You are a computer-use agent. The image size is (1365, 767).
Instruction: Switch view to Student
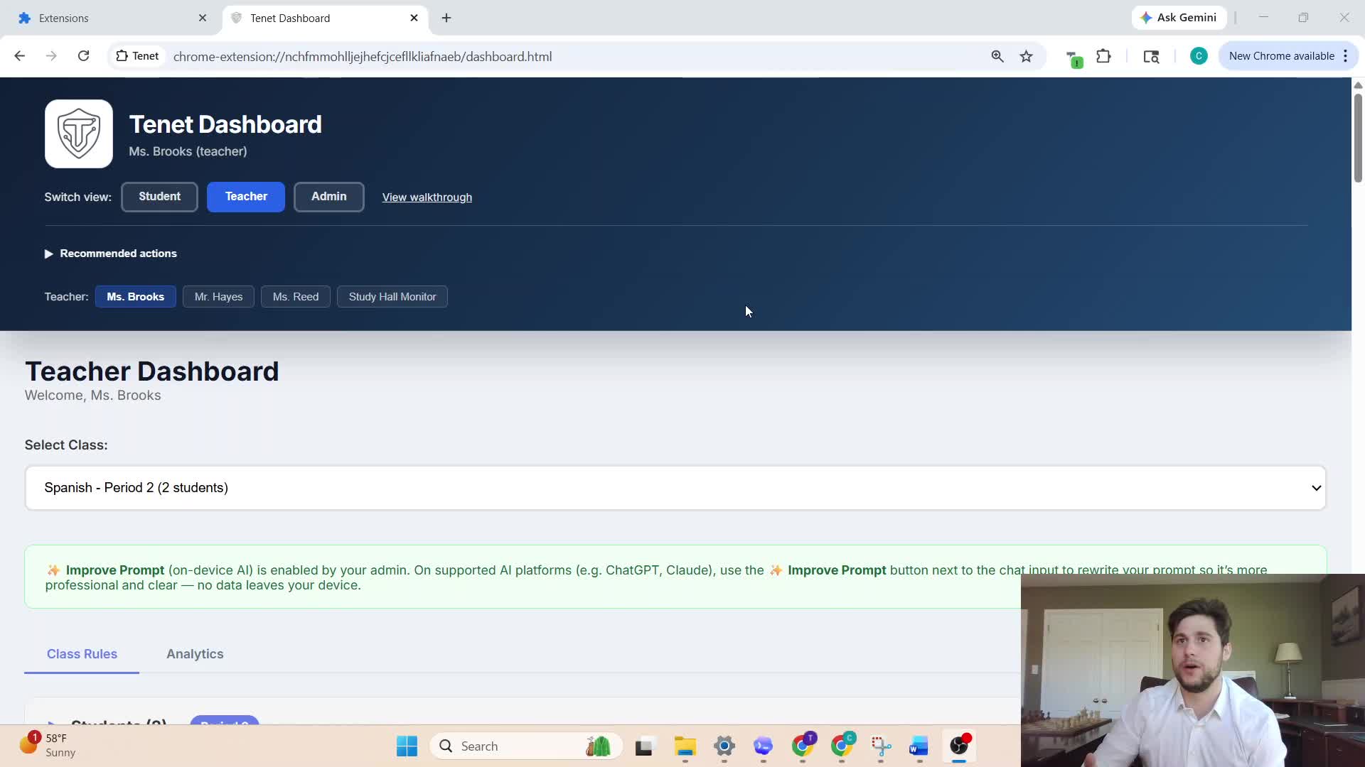tap(159, 197)
